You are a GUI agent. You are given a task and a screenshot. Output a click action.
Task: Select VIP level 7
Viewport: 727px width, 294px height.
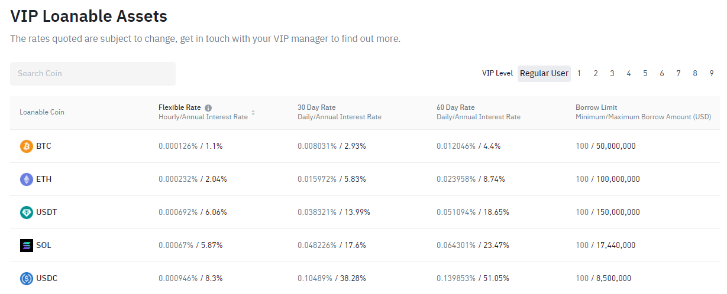[x=678, y=74]
